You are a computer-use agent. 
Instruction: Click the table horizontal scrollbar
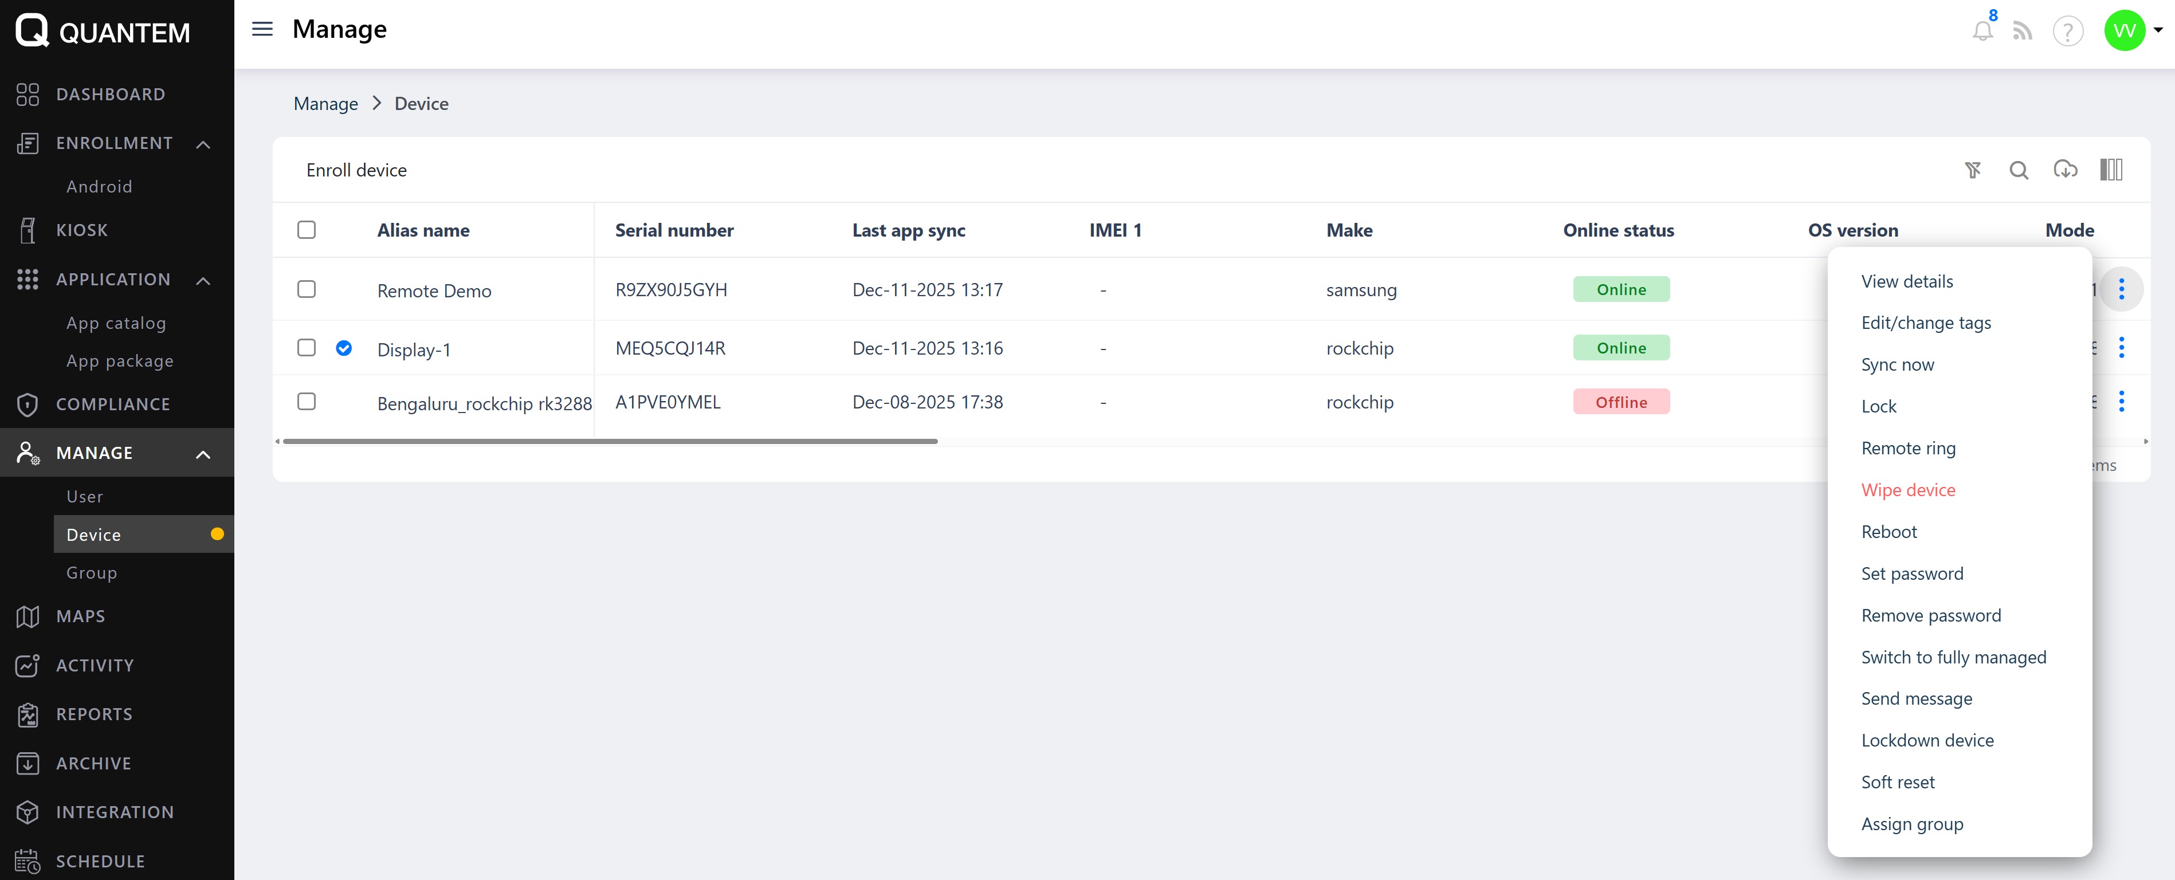pos(610,441)
